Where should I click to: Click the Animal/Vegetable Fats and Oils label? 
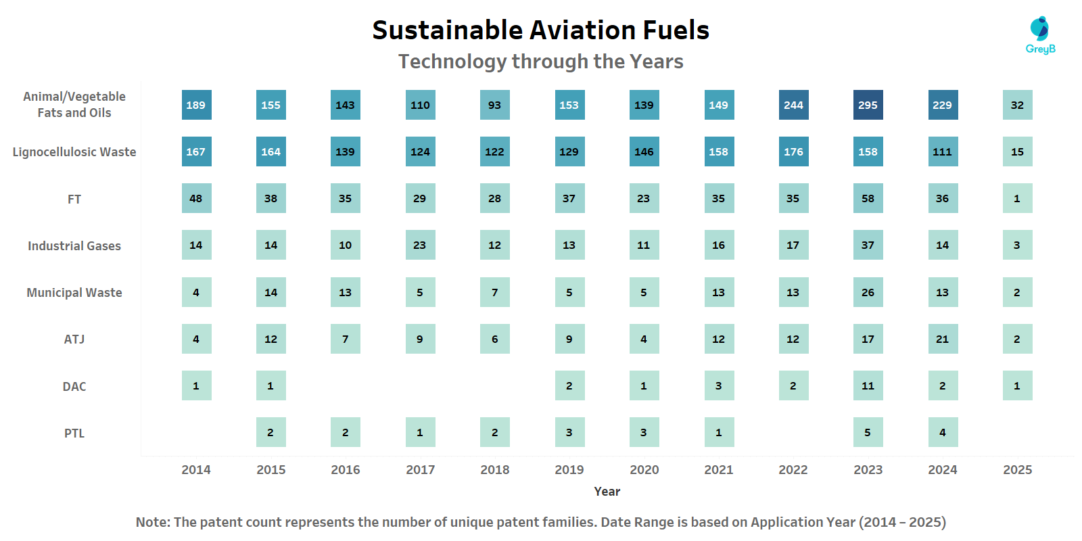click(x=74, y=105)
